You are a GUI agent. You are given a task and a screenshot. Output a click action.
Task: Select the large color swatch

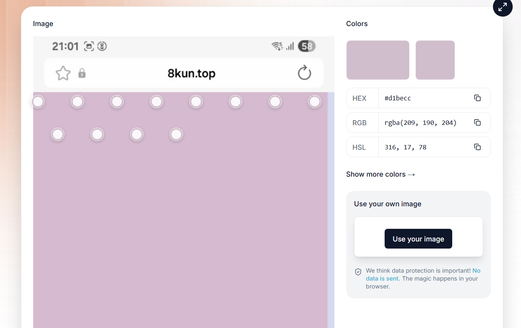(x=378, y=60)
